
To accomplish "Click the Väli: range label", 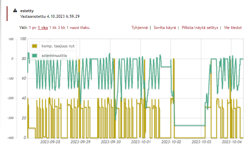I will (x=23, y=28).
